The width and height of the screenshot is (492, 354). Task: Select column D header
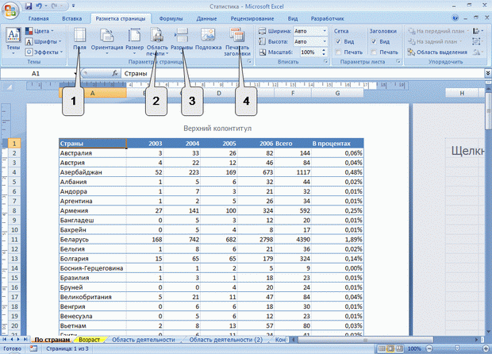coord(219,93)
